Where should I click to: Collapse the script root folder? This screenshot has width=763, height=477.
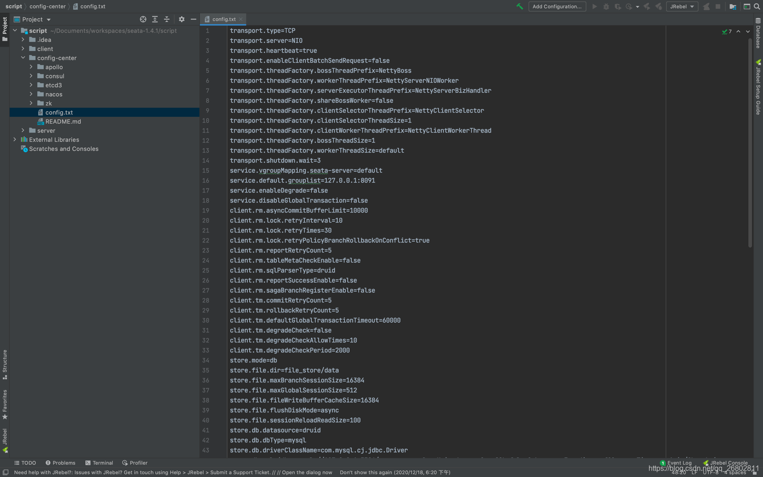click(x=15, y=30)
